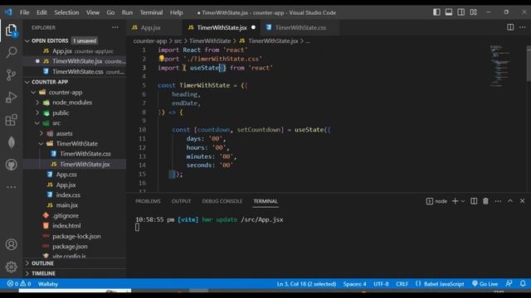Open the terminal launch profile dropdown arrow

(x=463, y=201)
